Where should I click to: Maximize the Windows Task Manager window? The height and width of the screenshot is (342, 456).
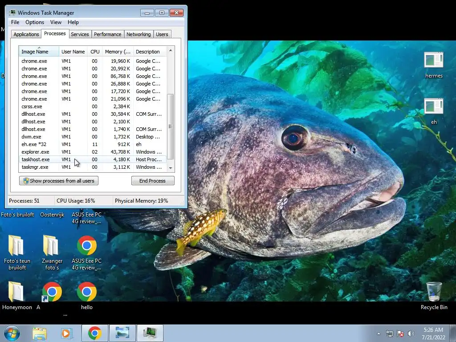pos(162,12)
